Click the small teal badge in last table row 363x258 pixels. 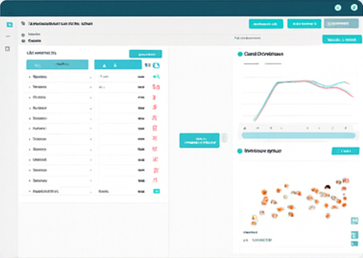[156, 191]
